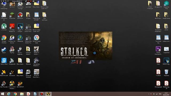Open the Two kinds key text file
171x96 pixels.
(158, 39)
